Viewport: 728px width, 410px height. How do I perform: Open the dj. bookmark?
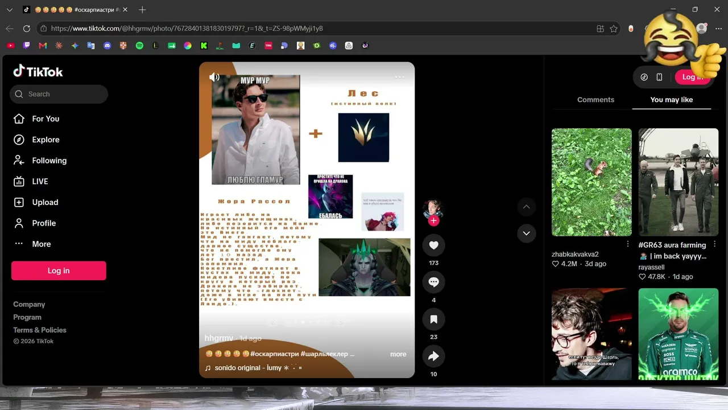[333, 46]
